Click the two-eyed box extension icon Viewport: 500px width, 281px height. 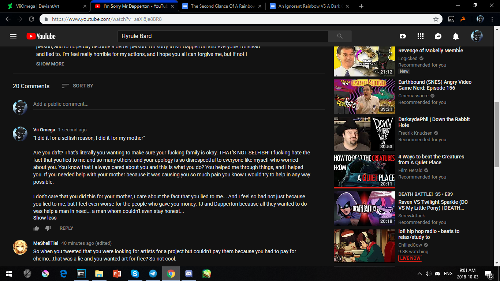coord(452,19)
